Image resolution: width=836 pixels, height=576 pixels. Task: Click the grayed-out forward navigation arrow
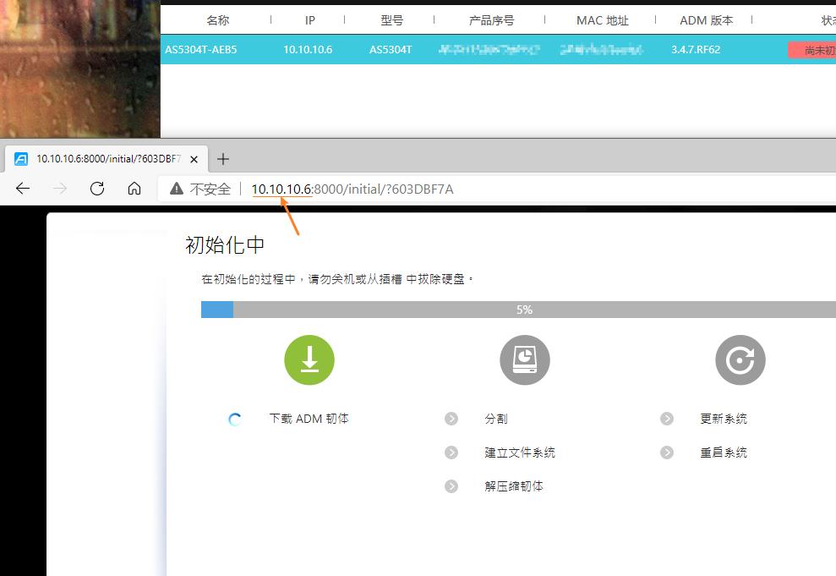59,189
